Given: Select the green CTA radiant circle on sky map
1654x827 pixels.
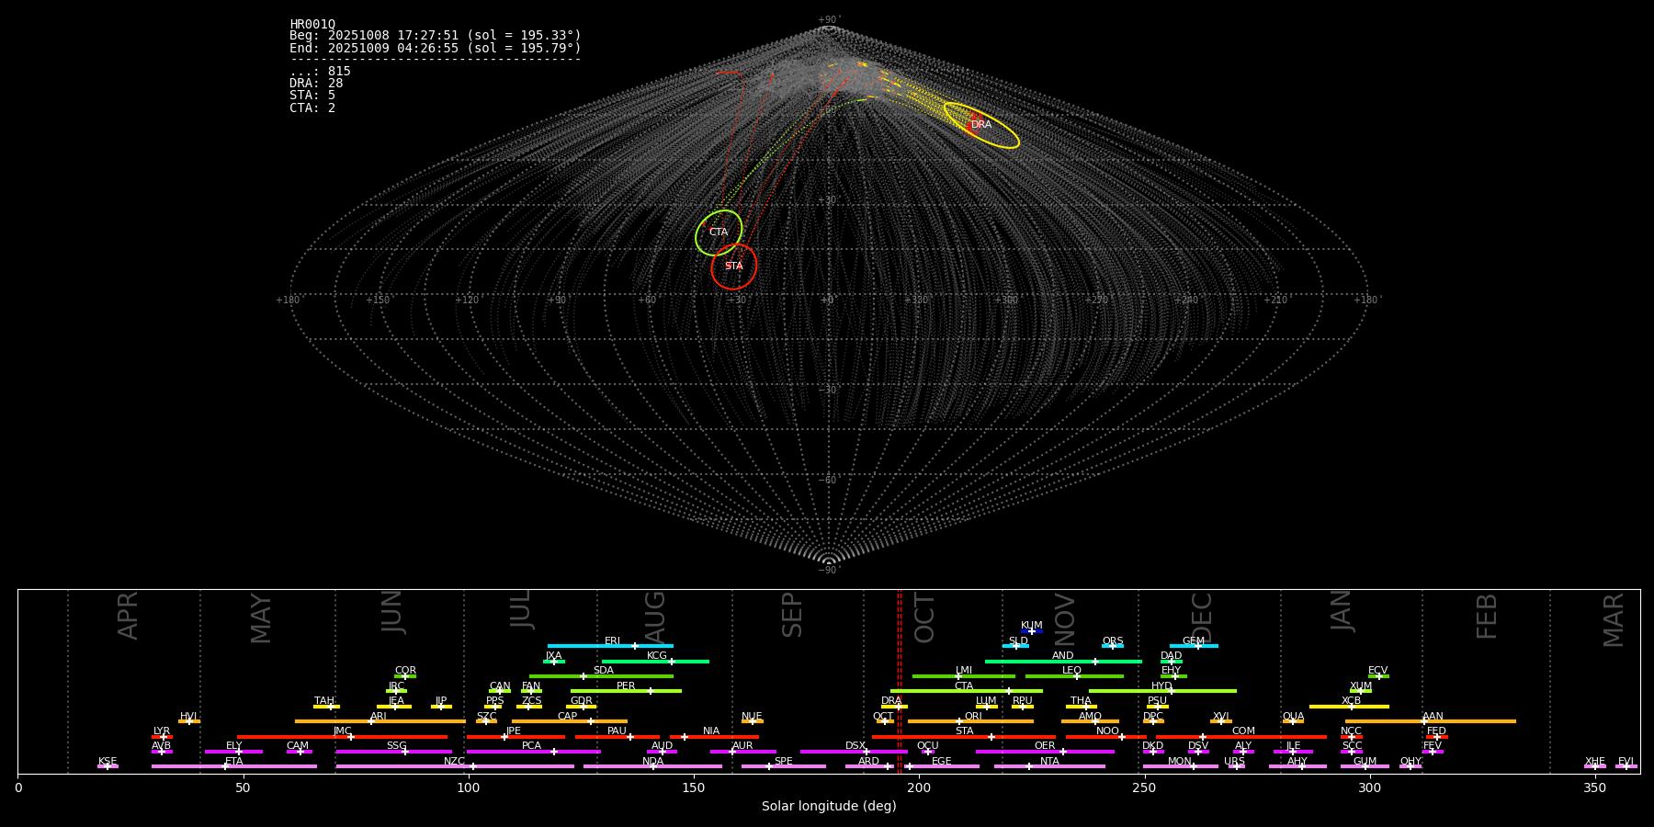Looking at the screenshot, I should coord(719,232).
